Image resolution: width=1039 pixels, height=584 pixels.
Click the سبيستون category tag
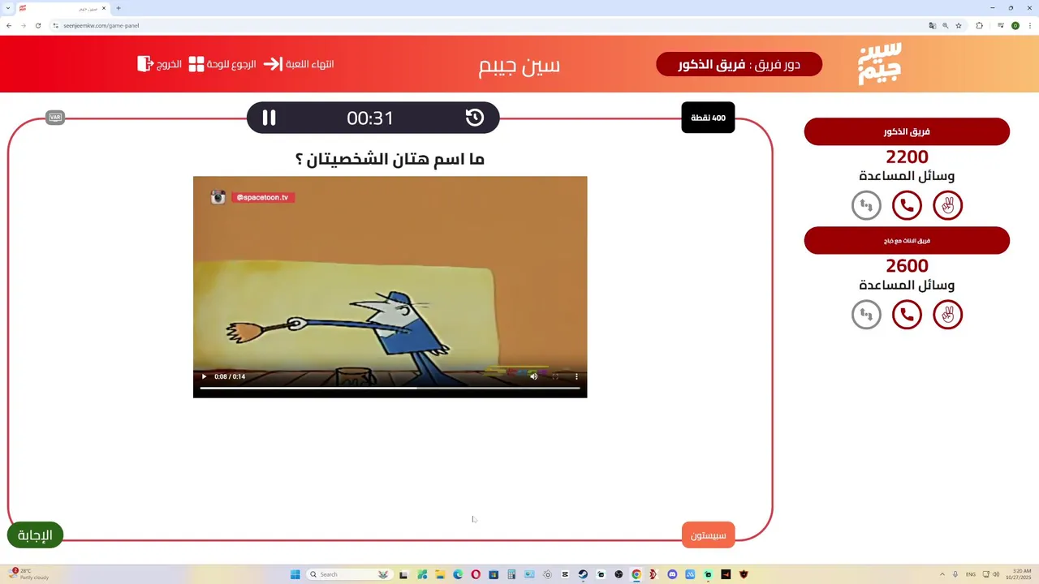709,535
